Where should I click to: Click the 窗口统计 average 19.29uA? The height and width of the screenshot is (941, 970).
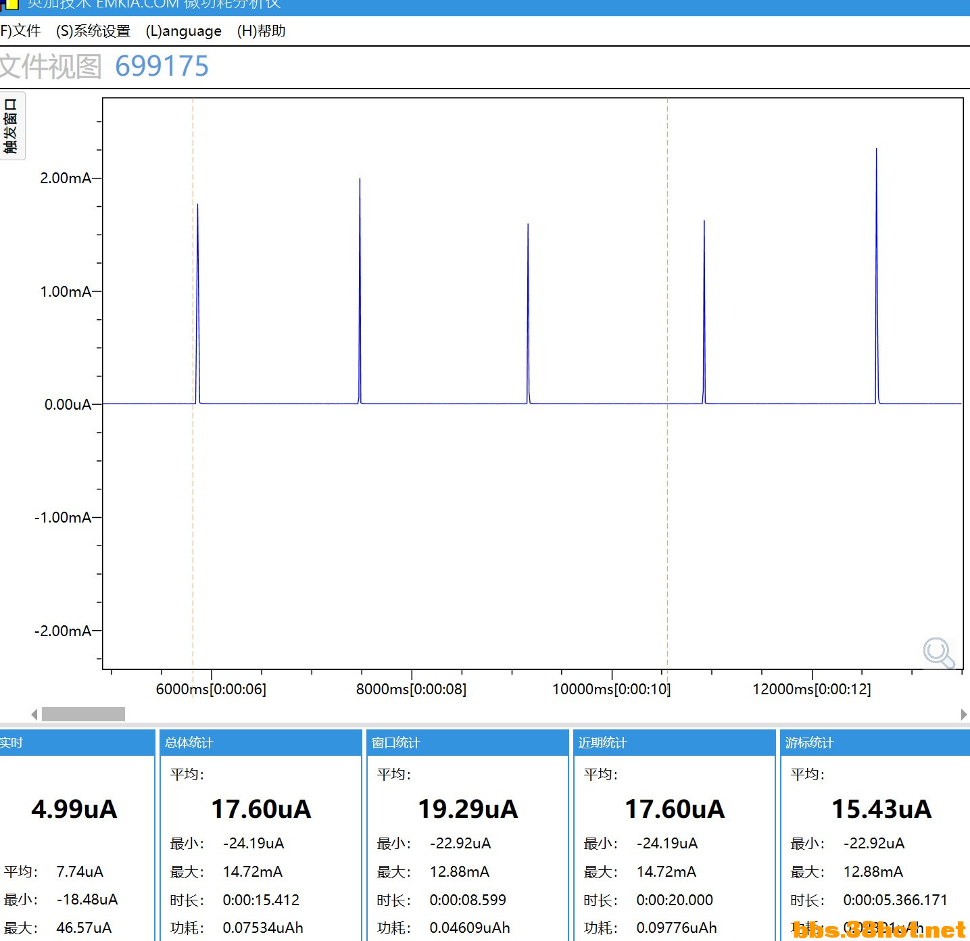tap(468, 809)
